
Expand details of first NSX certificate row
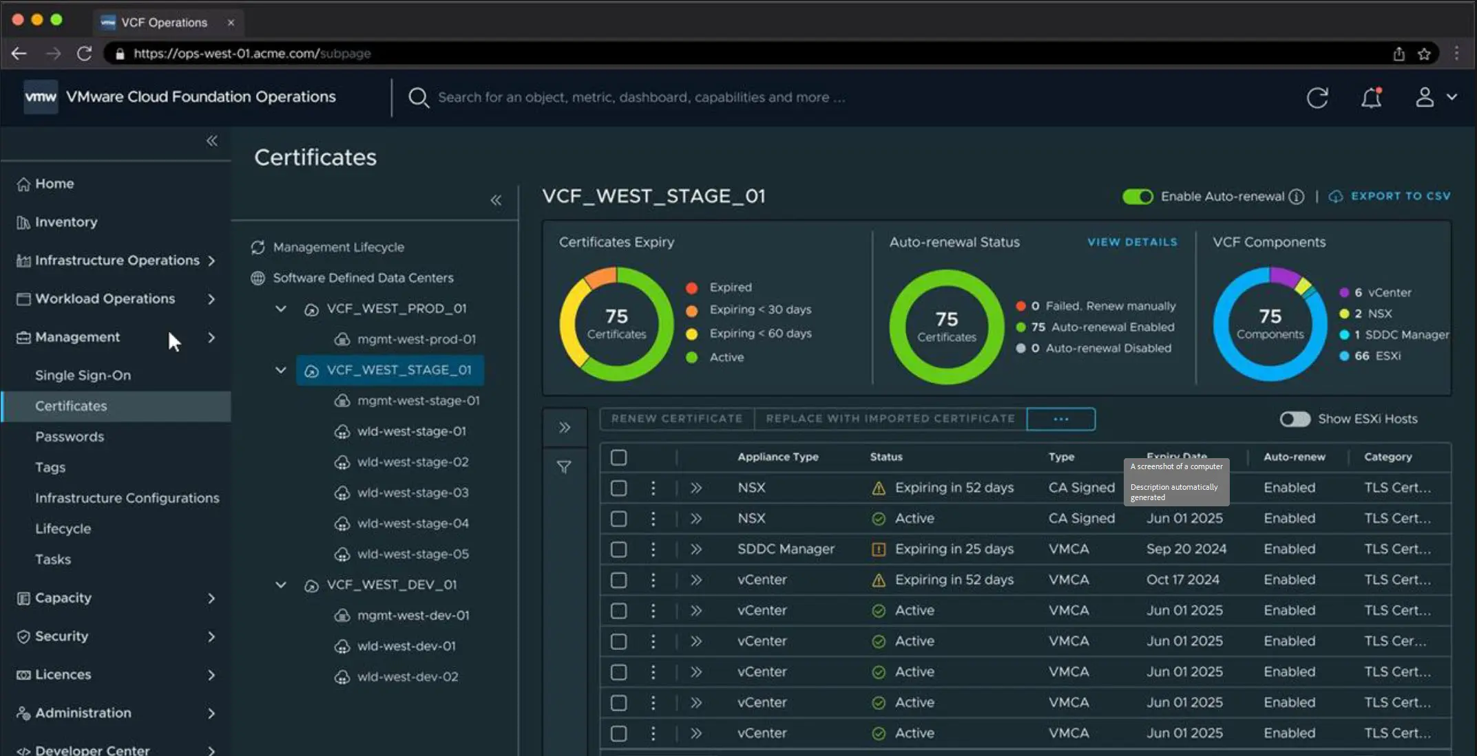pos(696,488)
